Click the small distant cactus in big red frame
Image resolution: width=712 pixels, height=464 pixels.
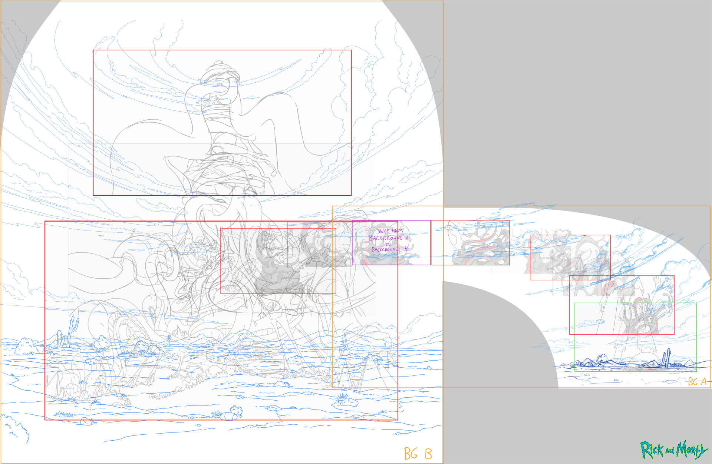click(169, 339)
